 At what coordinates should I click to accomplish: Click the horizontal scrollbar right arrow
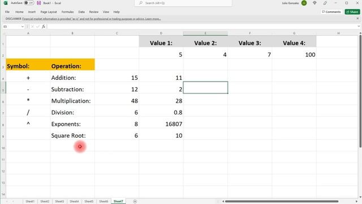(356, 202)
